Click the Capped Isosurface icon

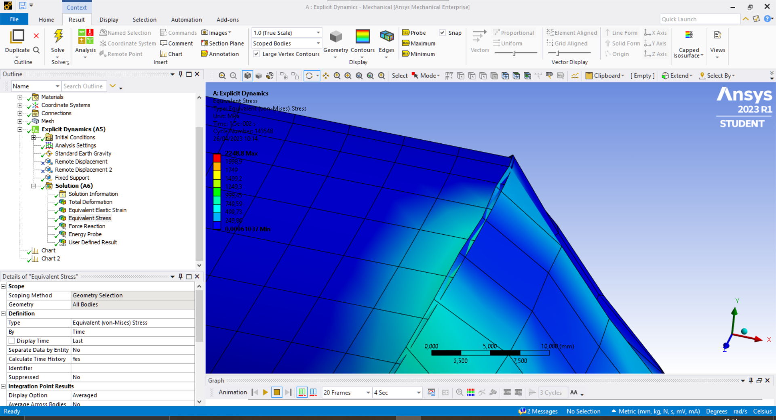689,36
